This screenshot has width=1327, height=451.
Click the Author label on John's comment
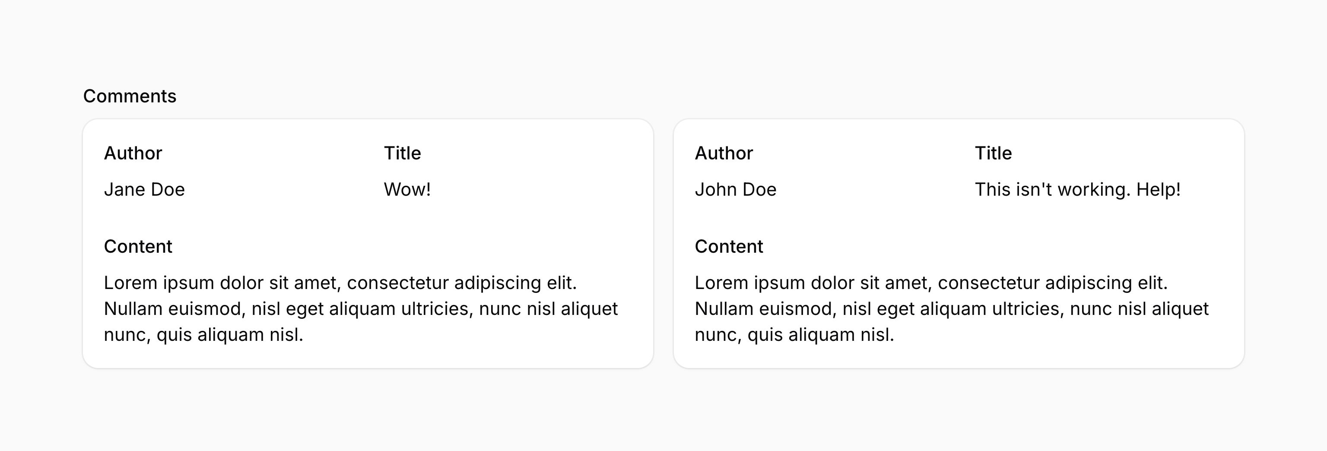coord(724,152)
